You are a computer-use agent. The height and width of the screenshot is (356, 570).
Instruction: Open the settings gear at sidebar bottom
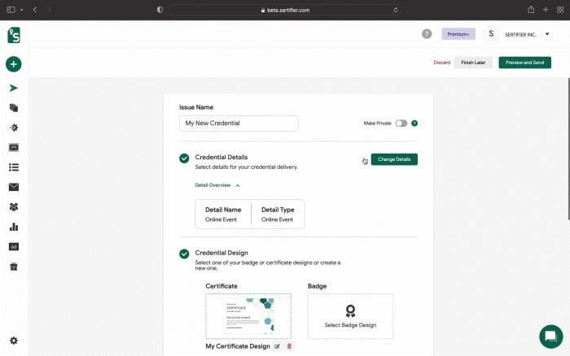14,341
